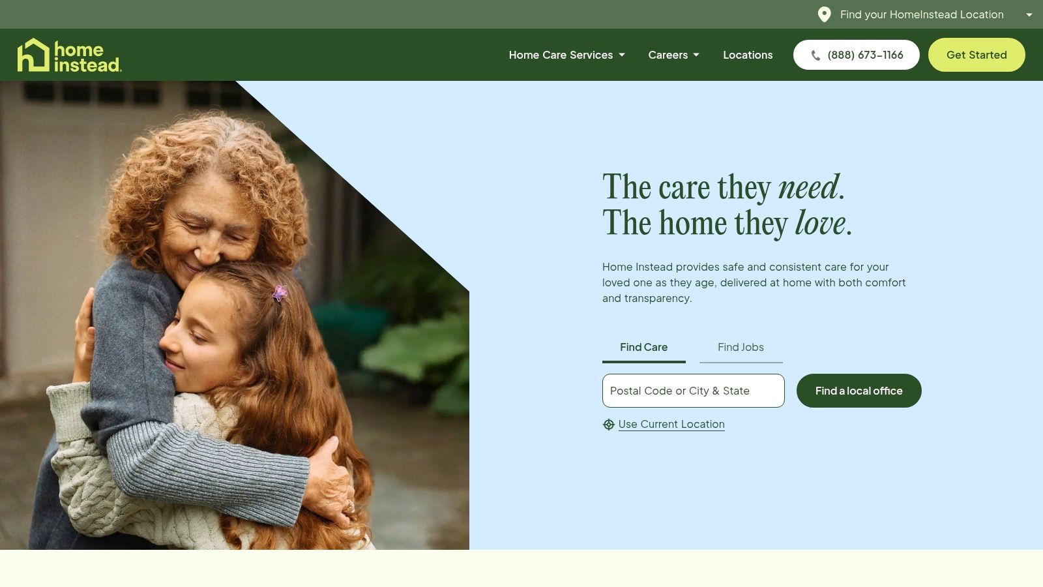The image size is (1043, 587).
Task: Click the Find a local office button
Action: click(859, 391)
